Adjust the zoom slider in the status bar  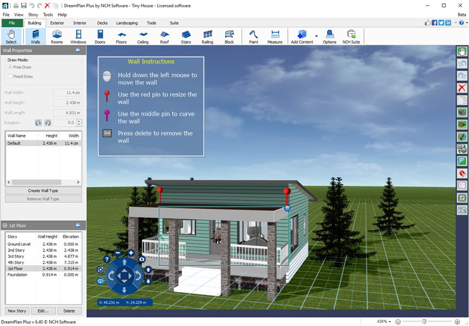click(424, 322)
